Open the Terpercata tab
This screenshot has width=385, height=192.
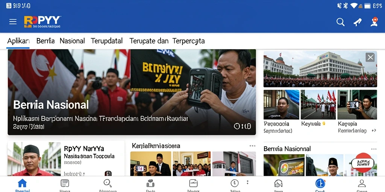coord(189,41)
